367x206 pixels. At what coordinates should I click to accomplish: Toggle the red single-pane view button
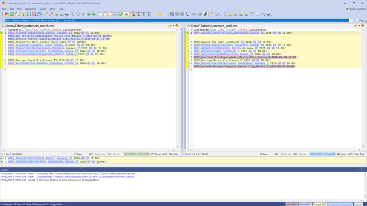106,15
